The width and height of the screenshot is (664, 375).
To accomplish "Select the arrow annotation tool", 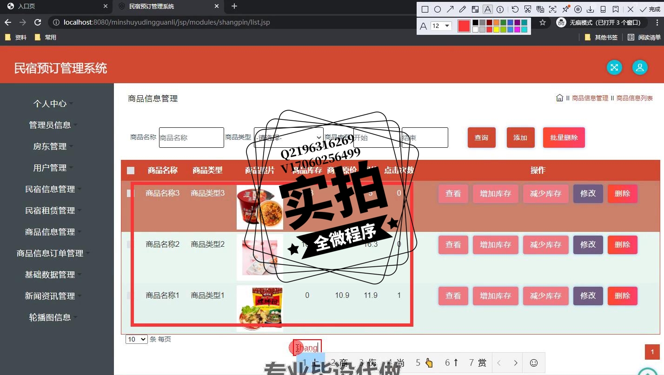I will [x=450, y=9].
